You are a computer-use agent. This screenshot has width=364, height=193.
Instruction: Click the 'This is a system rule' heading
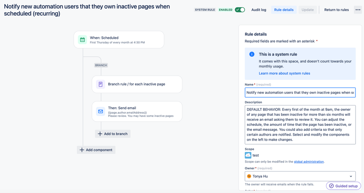click(278, 54)
